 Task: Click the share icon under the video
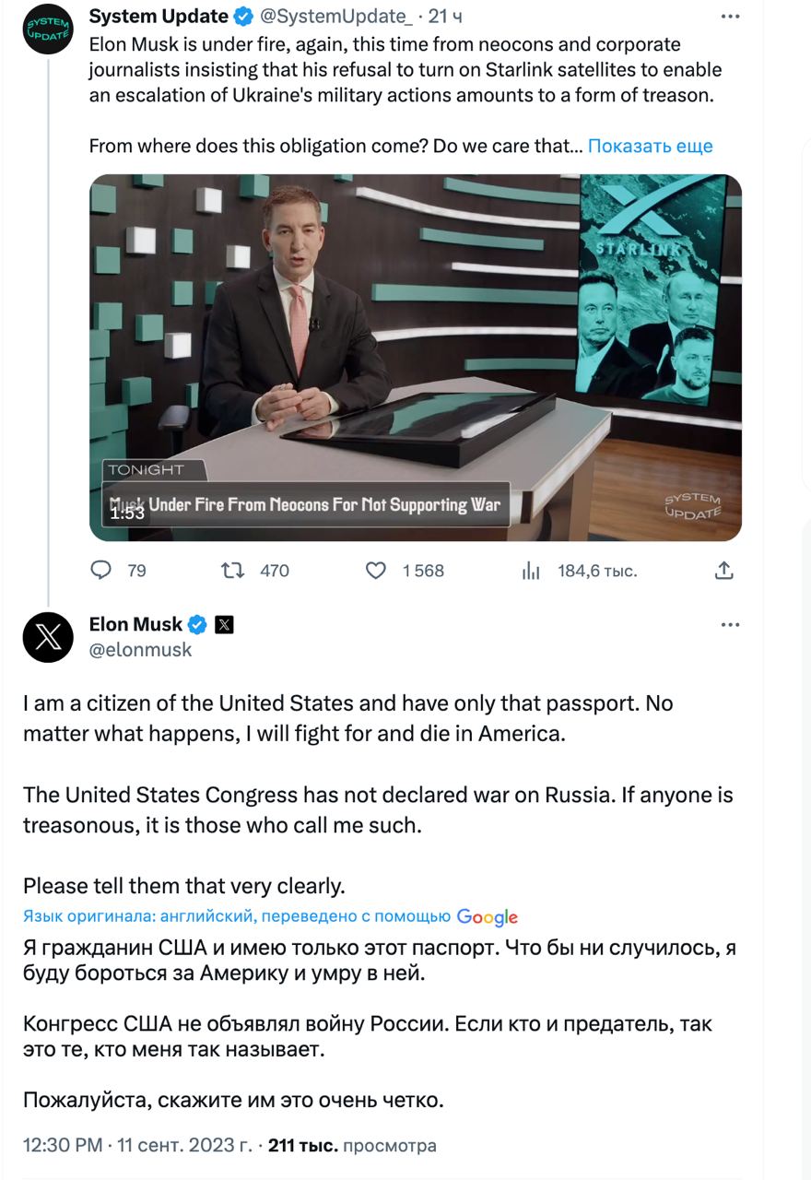pos(724,571)
